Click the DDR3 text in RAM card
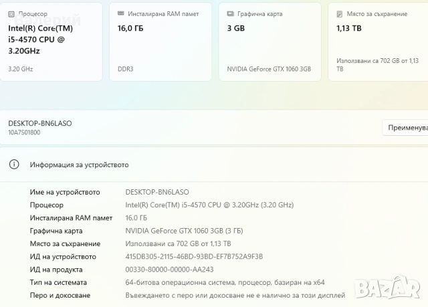The image size is (428, 307). 126,69
